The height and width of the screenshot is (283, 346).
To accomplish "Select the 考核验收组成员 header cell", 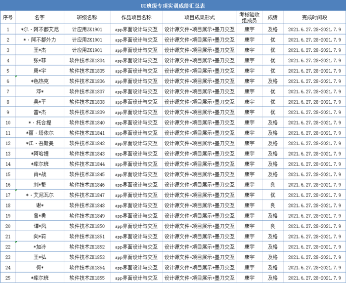I will 249,17.
